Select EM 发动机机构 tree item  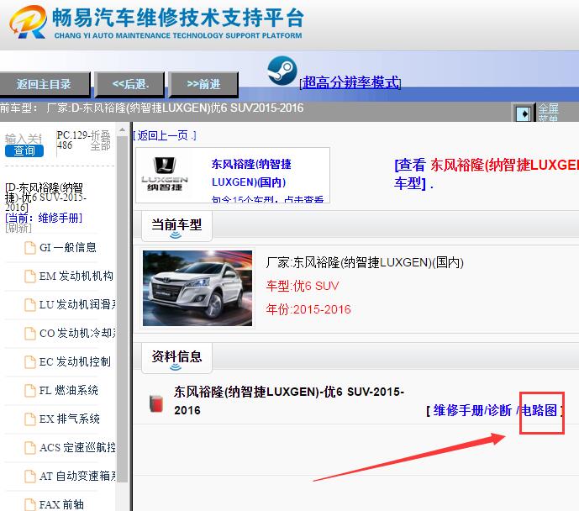76,277
